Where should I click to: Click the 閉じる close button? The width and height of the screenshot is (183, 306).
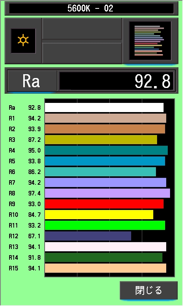pos(149,290)
